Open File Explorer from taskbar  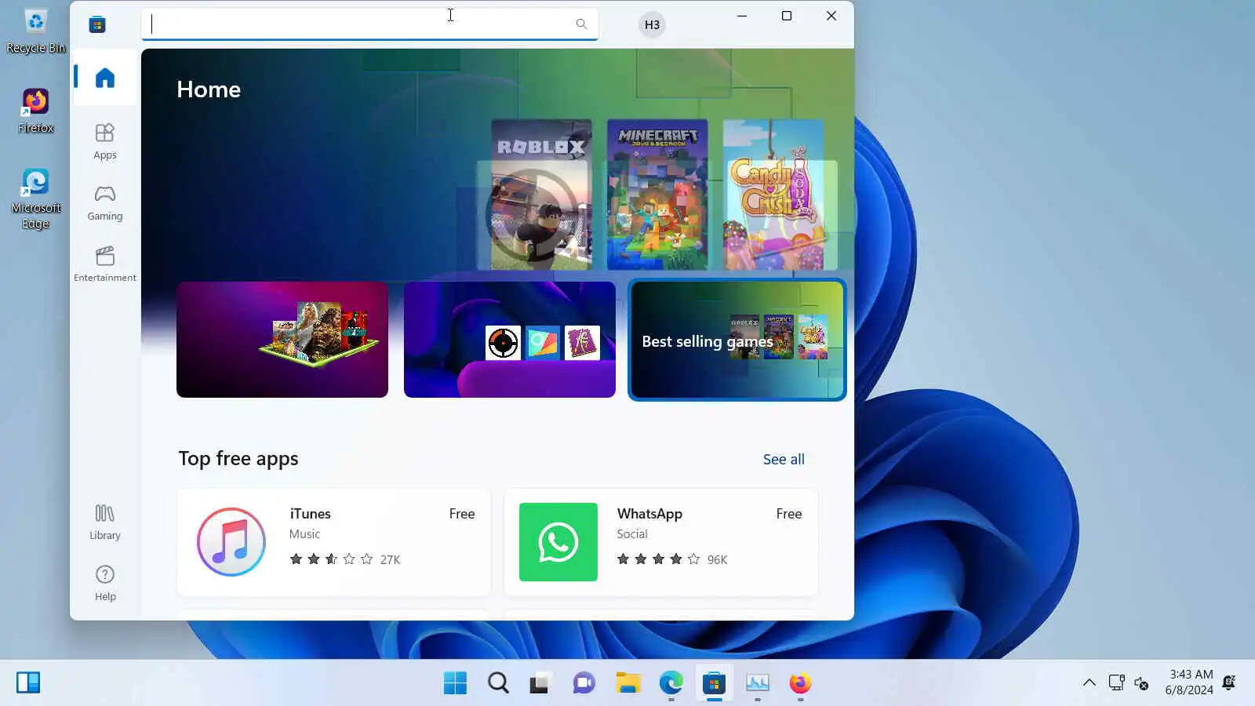627,683
